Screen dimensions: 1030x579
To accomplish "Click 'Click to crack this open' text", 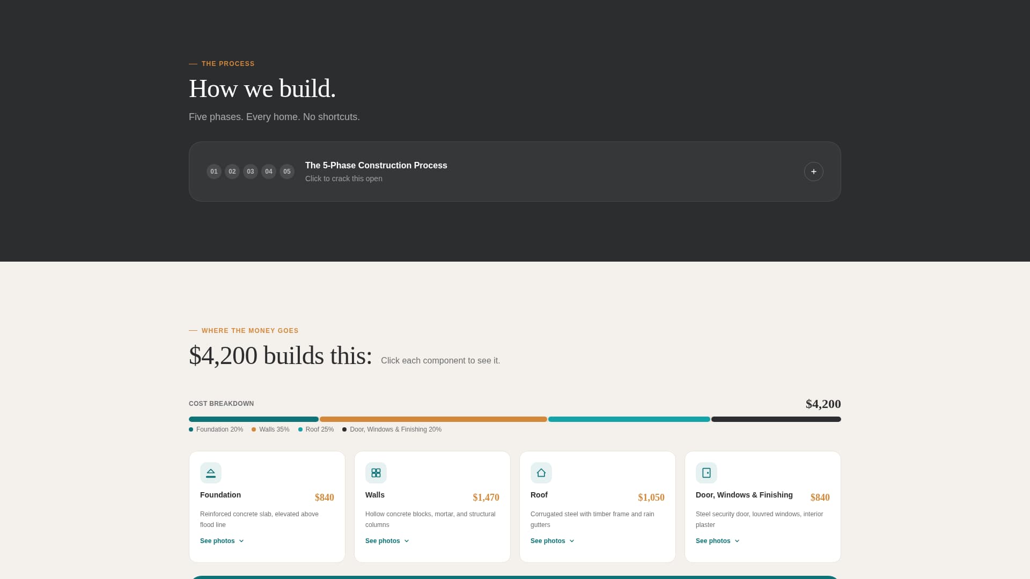I will pyautogui.click(x=343, y=179).
